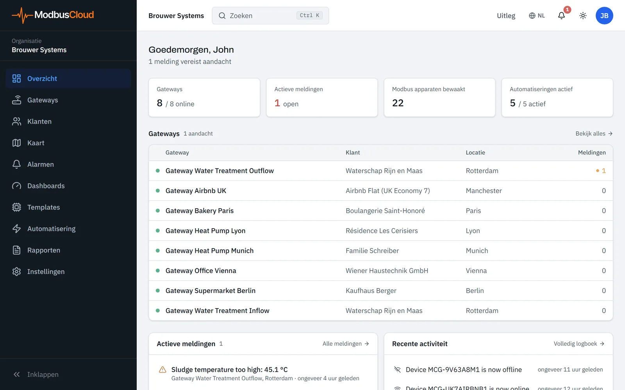Viewport: 625px width, 390px height.
Task: Click the Automatisering lightning icon
Action: click(16, 229)
